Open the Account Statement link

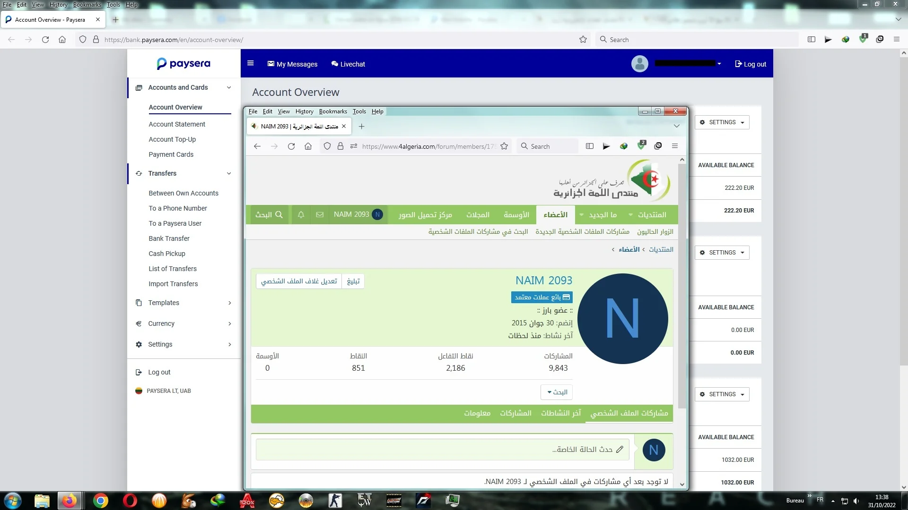point(177,124)
